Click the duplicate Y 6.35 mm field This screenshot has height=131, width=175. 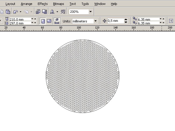pos(148,23)
